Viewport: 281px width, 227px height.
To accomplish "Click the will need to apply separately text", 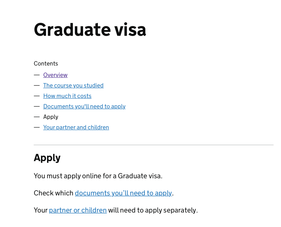I will pyautogui.click(x=153, y=210).
